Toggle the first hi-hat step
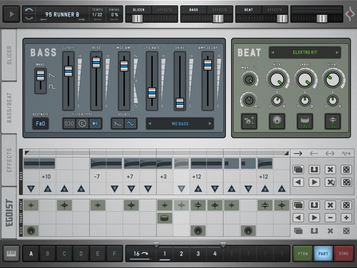The image size is (357, 268). 31,205
